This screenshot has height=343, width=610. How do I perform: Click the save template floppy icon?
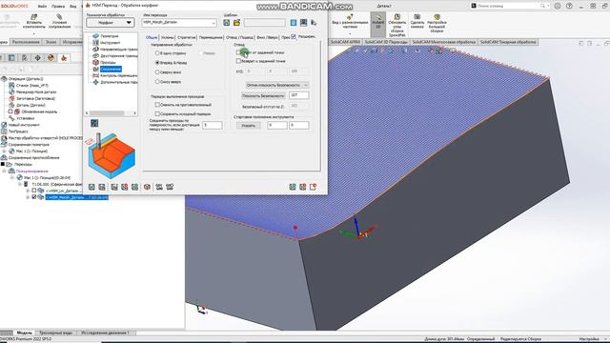[227, 23]
